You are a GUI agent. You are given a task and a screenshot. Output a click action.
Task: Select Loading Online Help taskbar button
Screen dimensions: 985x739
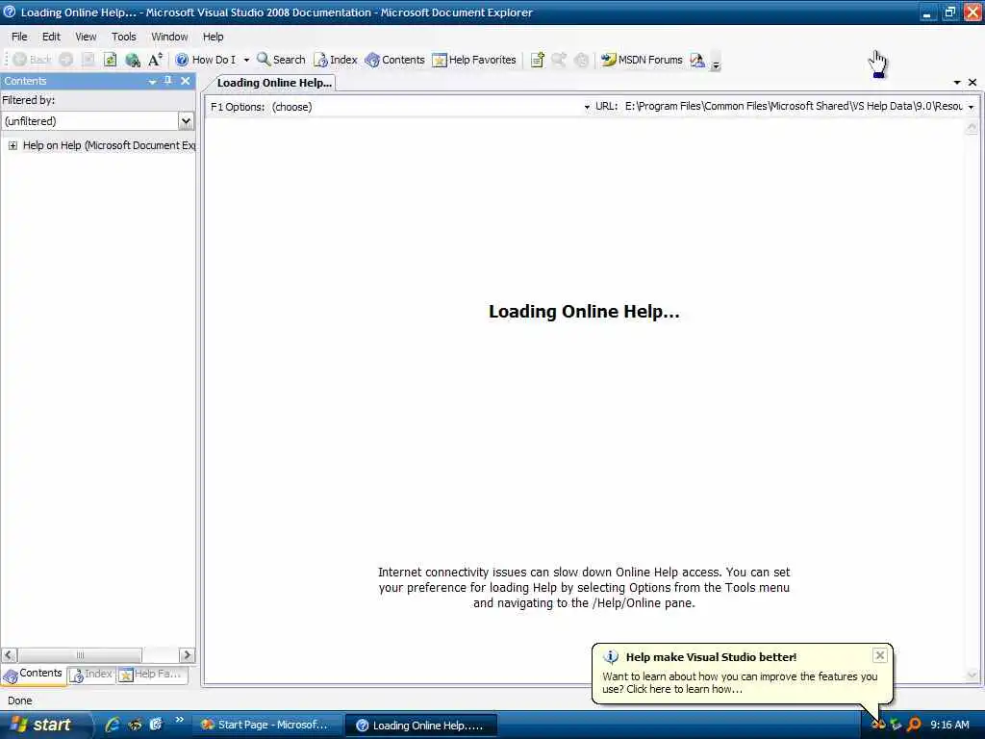click(422, 726)
